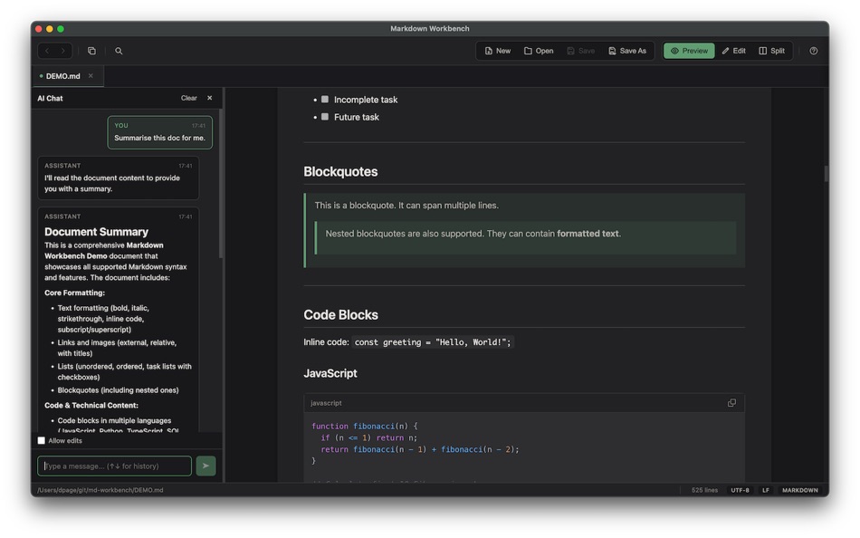The height and width of the screenshot is (538, 860).
Task: Click the copy documents icon near navigation arrows
Action: (91, 51)
